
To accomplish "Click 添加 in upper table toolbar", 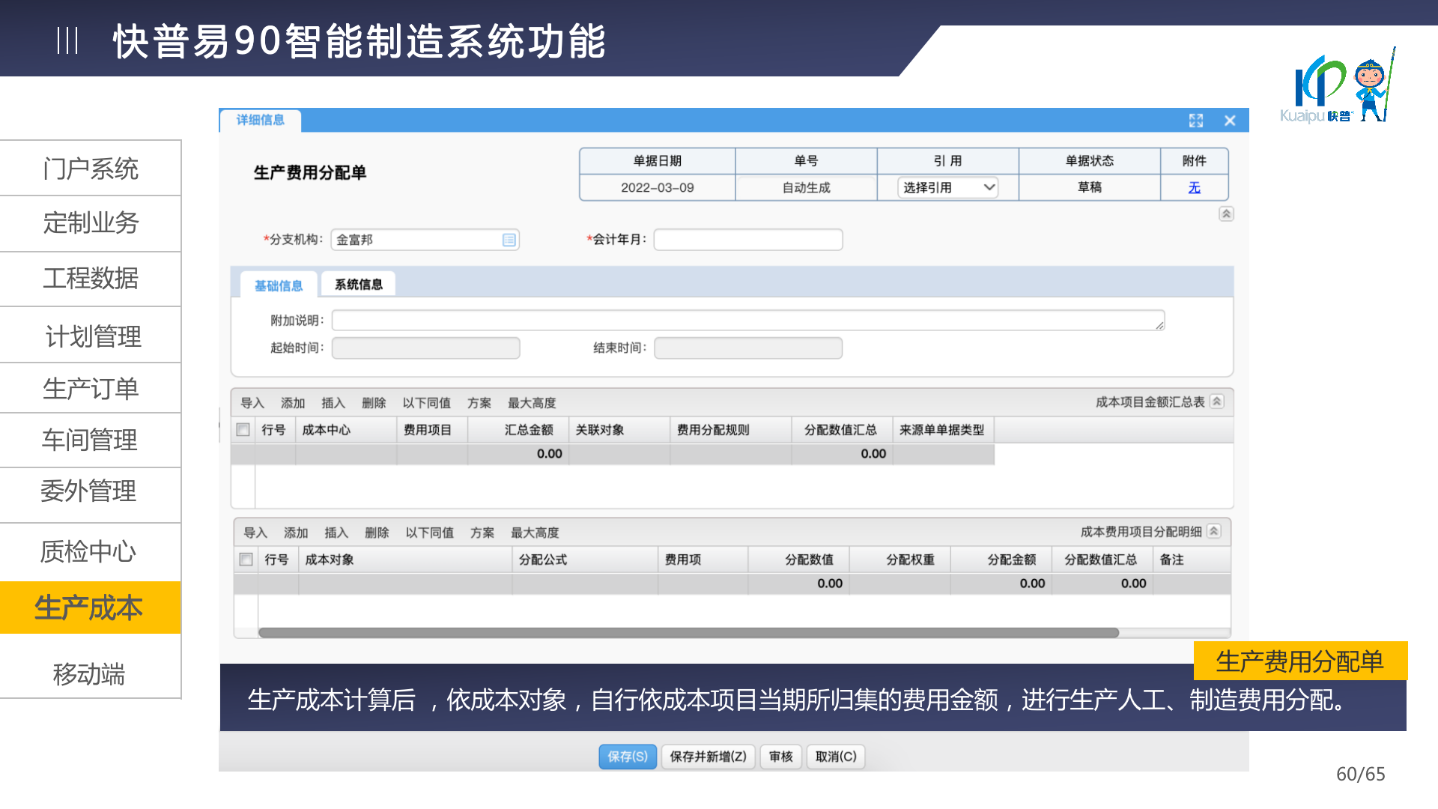I will coord(293,403).
